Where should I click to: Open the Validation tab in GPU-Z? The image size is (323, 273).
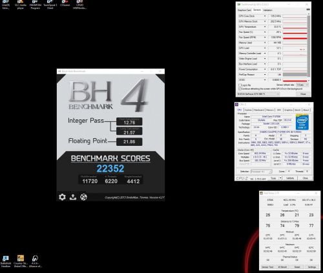(x=267, y=10)
